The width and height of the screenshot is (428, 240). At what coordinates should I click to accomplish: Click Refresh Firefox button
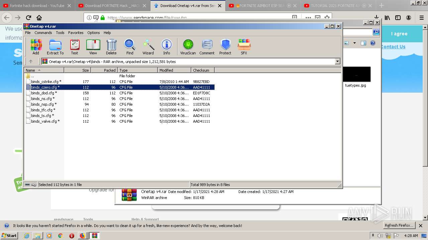coord(399,225)
